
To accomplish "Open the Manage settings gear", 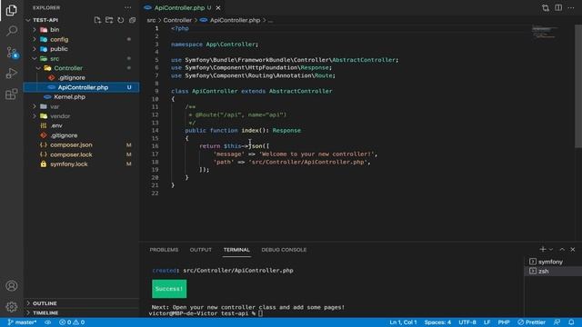I will [x=12, y=307].
